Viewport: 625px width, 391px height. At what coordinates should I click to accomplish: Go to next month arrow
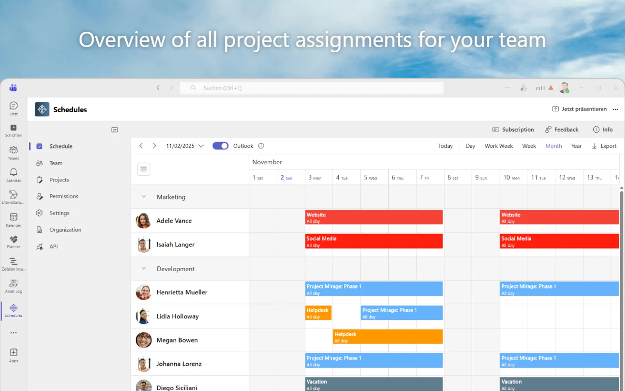click(154, 146)
